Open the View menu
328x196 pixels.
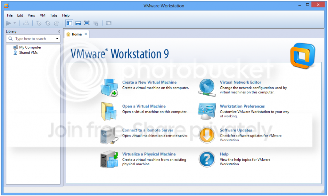pyautogui.click(x=31, y=15)
